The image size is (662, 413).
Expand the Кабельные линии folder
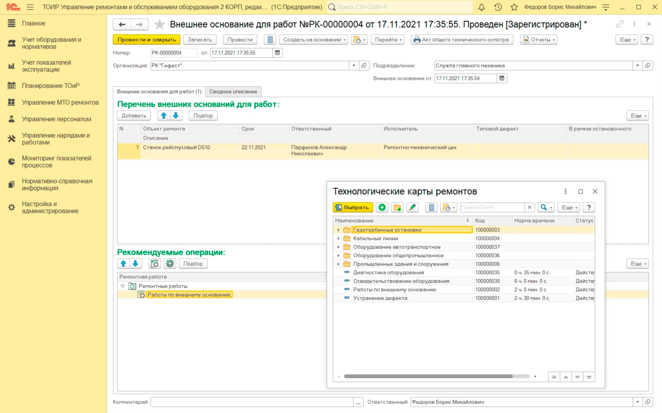click(338, 238)
